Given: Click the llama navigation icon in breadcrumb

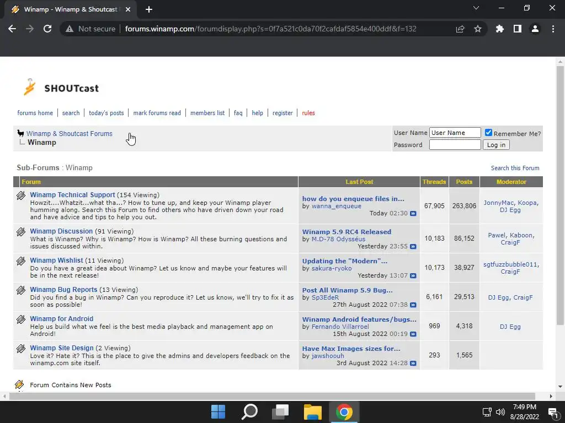Looking at the screenshot, I should tap(20, 133).
